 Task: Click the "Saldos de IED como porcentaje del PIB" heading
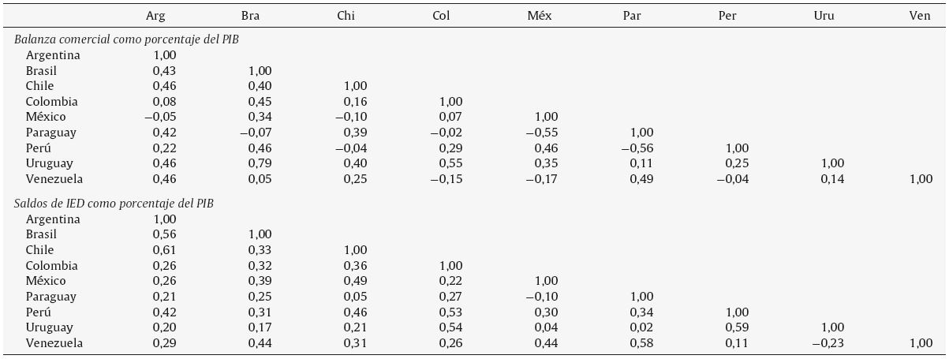point(114,204)
